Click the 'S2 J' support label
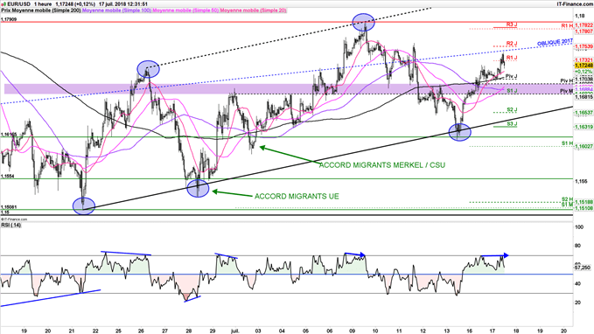Screen dimensions: 594x334 [x=512, y=110]
